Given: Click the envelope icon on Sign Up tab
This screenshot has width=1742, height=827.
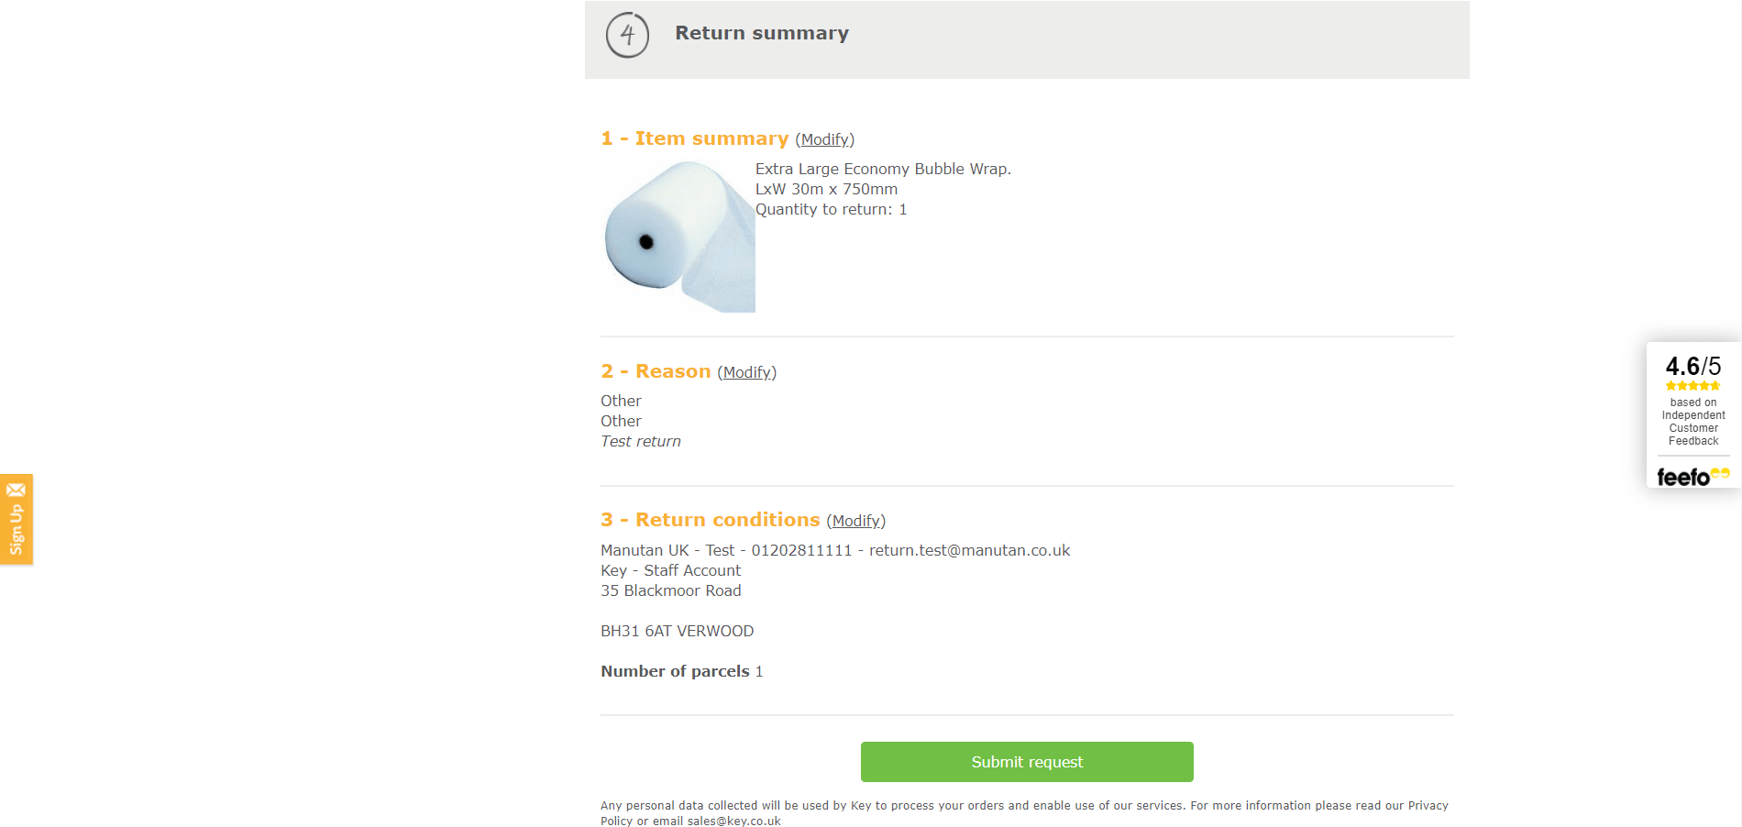Looking at the screenshot, I should tap(17, 490).
